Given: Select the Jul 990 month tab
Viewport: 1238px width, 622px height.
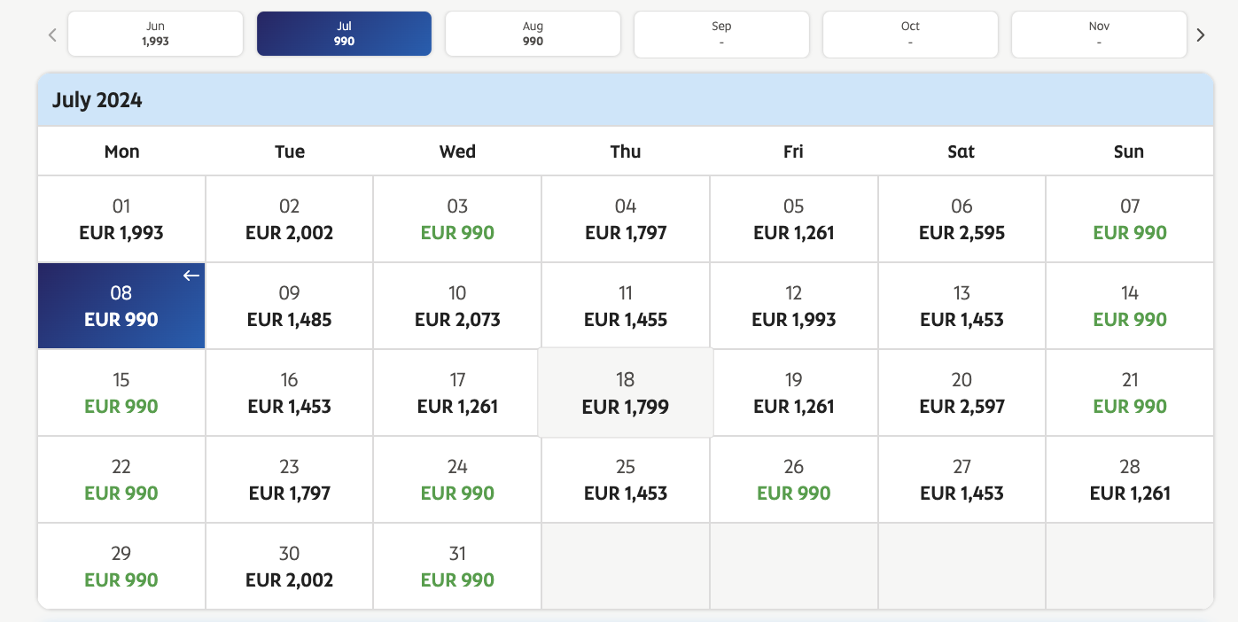Looking at the screenshot, I should (344, 34).
